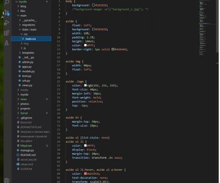This screenshot has height=183, width=220.
Task: Open the hover color #ab5959 swatch
Action: pos(85,173)
